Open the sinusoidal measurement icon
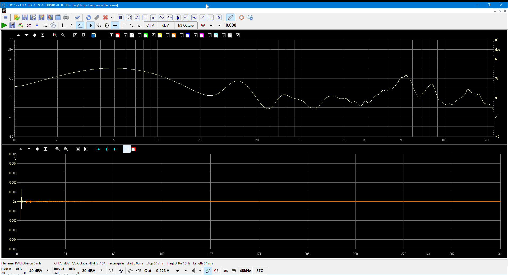This screenshot has width=508, height=275. (161, 18)
